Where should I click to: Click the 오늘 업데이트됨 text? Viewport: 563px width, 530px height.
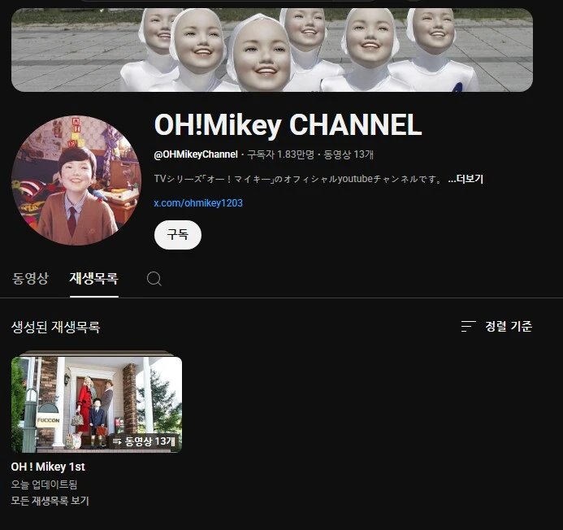44,484
